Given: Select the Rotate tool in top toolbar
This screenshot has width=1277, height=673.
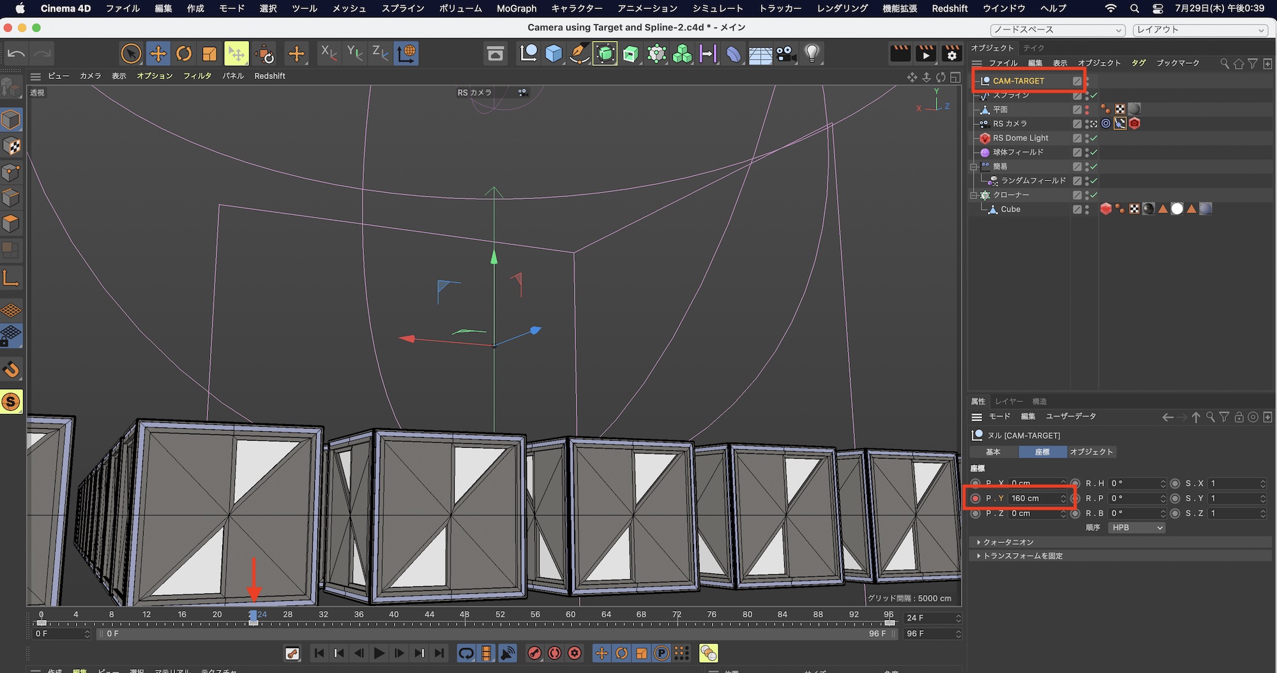Looking at the screenshot, I should (184, 54).
